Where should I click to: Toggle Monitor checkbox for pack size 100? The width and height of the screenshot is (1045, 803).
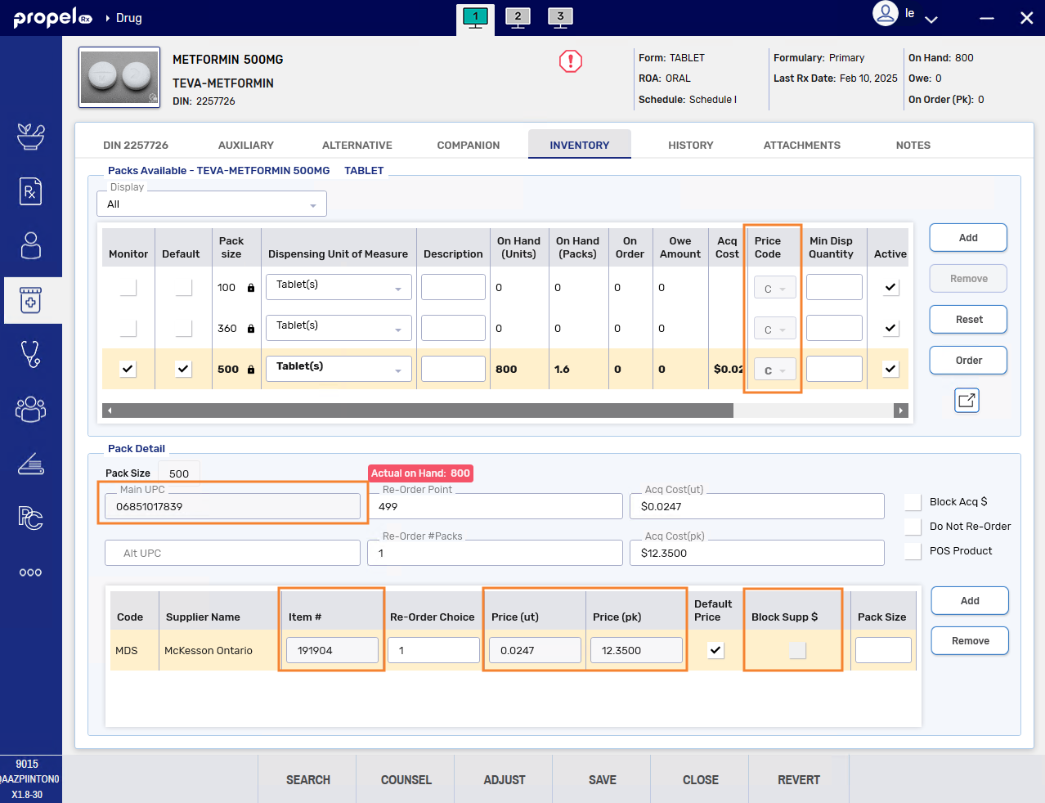128,287
